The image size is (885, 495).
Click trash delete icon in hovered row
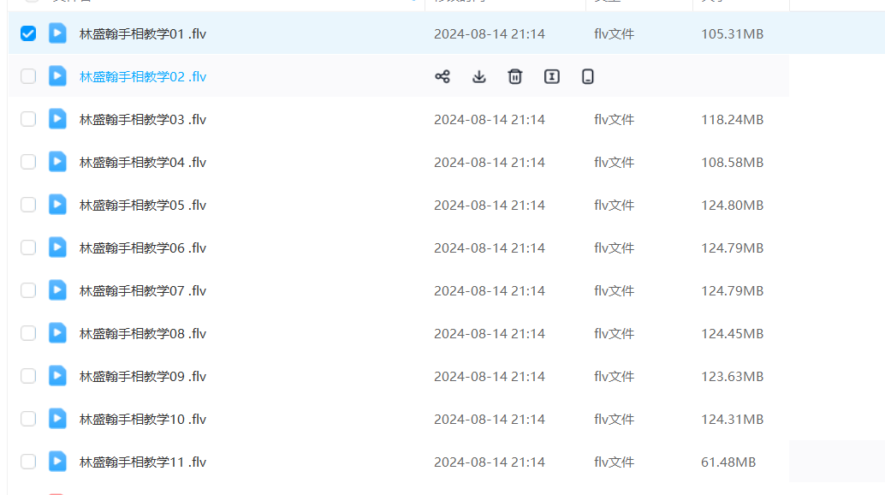[515, 76]
